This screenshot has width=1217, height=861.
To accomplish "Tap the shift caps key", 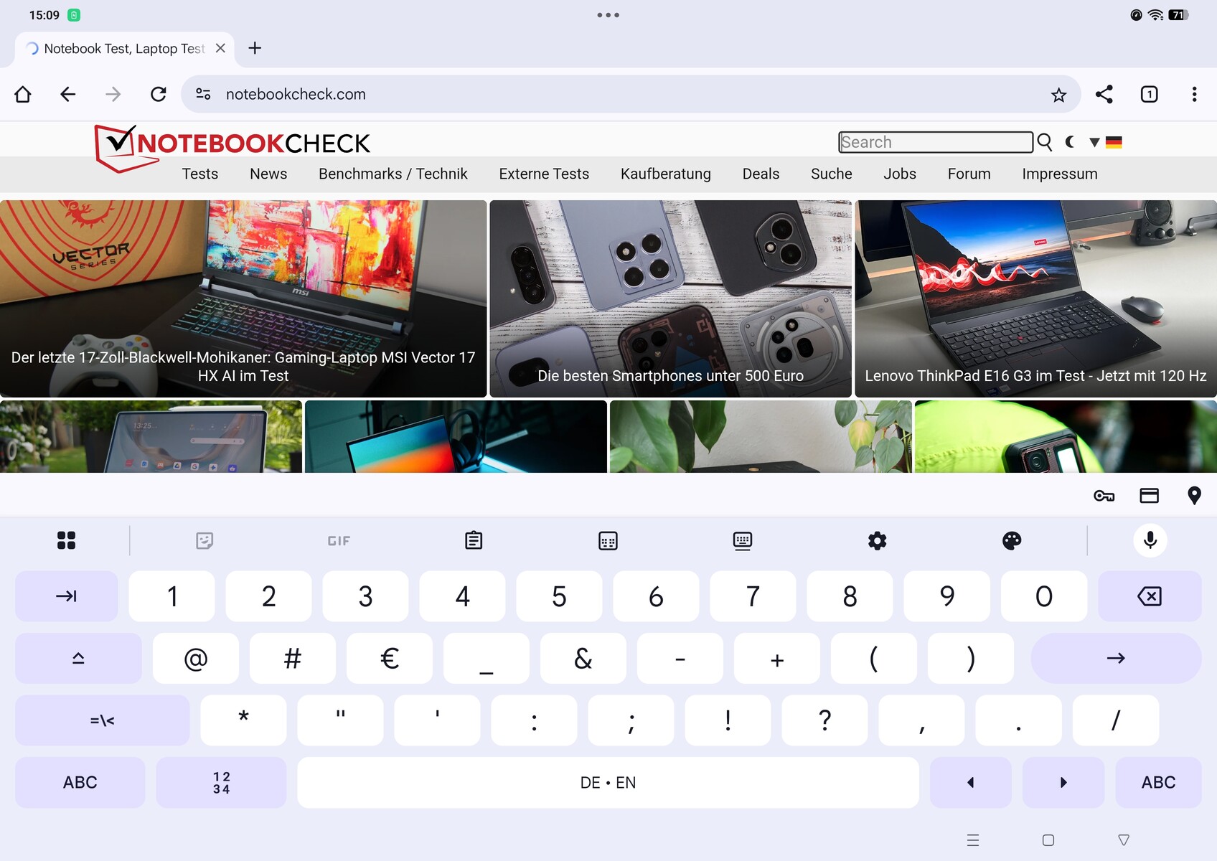I will 78,658.
